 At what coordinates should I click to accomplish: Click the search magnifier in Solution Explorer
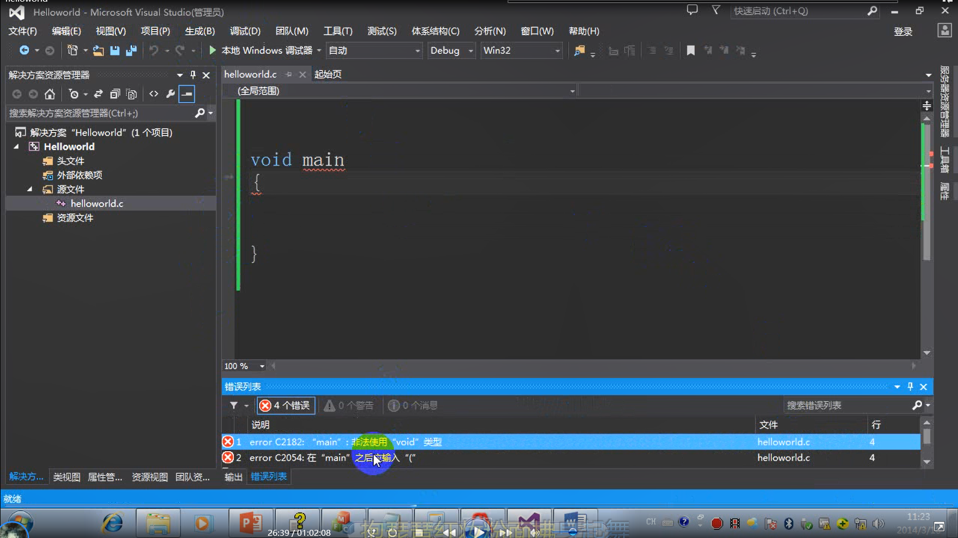200,113
